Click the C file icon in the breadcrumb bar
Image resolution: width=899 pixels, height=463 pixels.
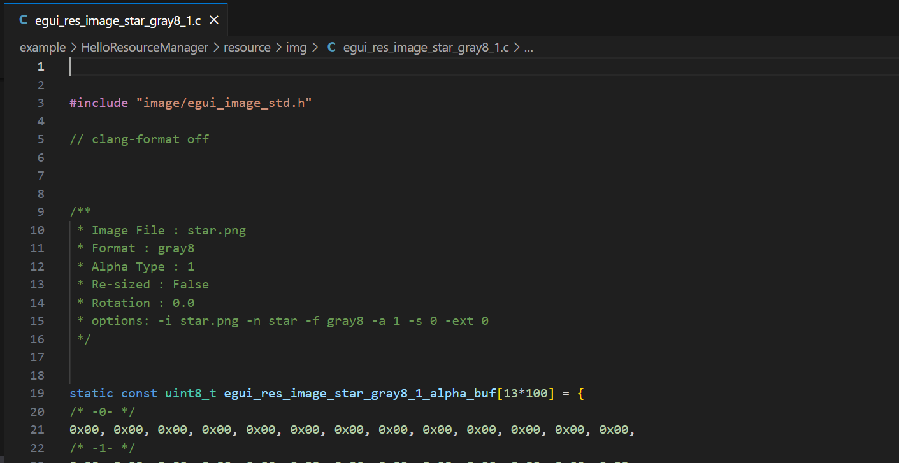point(331,47)
